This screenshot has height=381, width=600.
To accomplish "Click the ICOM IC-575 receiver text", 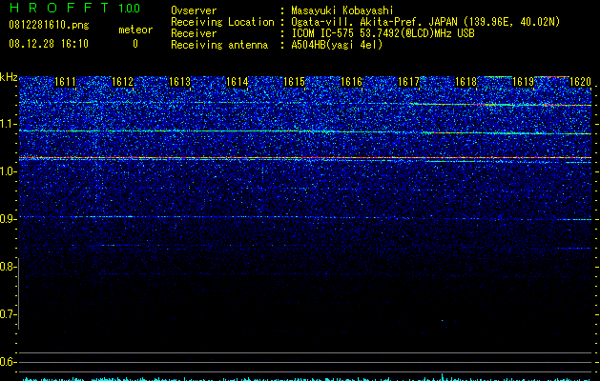I will [x=383, y=33].
